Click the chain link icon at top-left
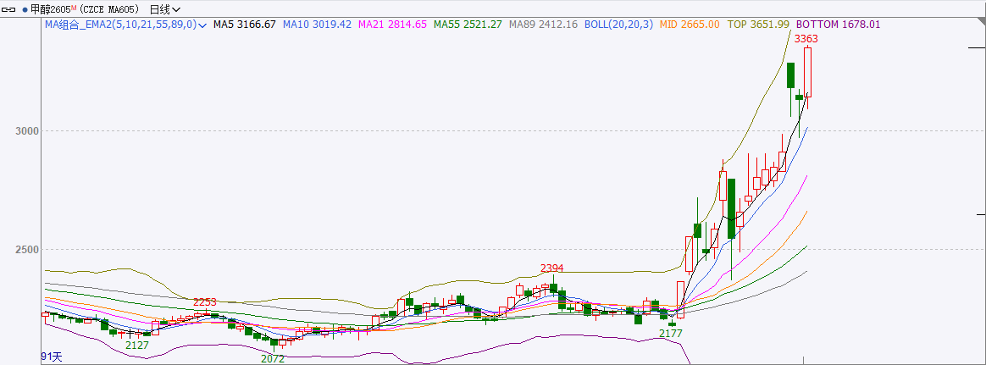 [10, 9]
